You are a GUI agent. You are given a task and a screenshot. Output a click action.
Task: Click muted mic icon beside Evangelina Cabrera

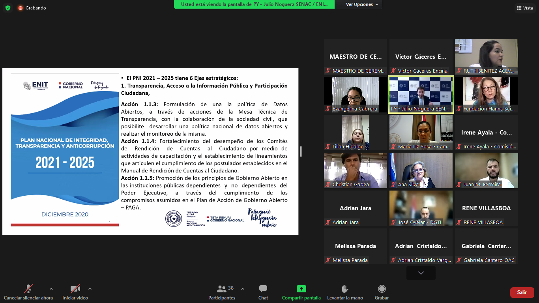[328, 109]
